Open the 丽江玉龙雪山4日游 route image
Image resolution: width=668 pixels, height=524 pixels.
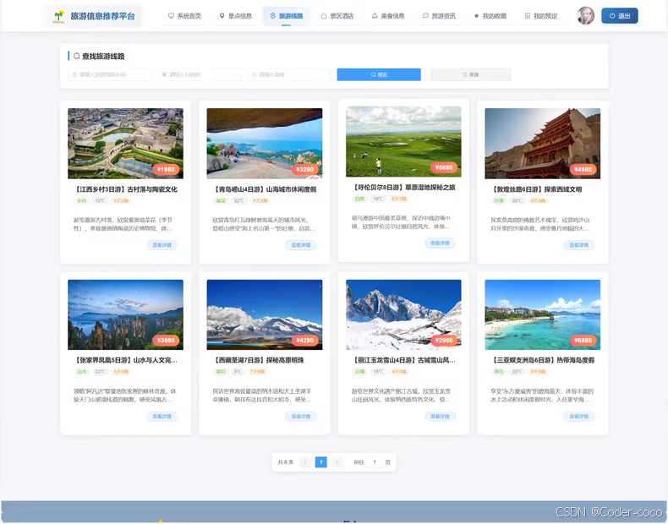[403, 314]
